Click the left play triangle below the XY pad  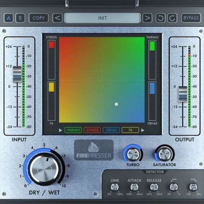click(x=60, y=130)
